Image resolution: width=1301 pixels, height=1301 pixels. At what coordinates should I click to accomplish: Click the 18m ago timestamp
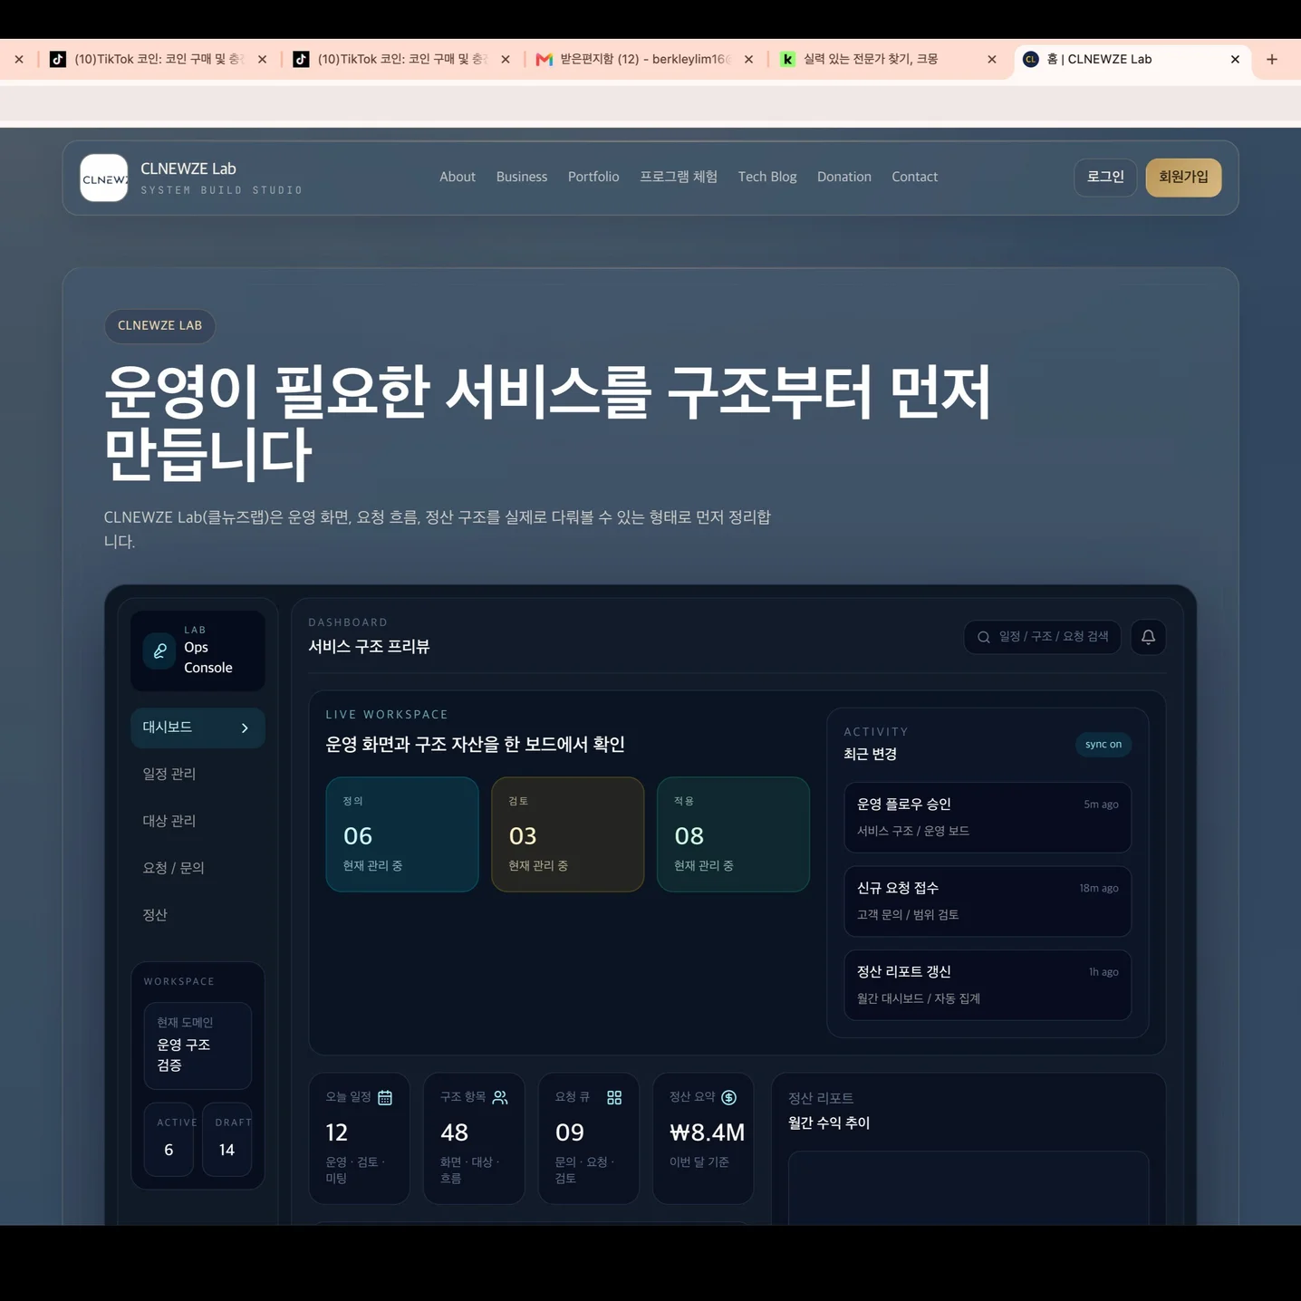pyautogui.click(x=1099, y=888)
